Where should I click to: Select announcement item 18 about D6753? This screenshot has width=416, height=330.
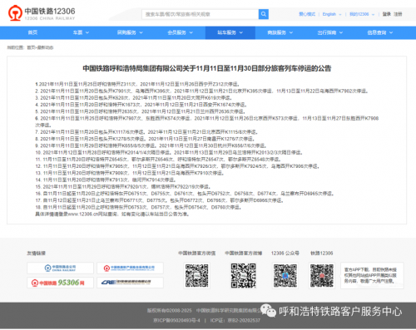pos(138,207)
